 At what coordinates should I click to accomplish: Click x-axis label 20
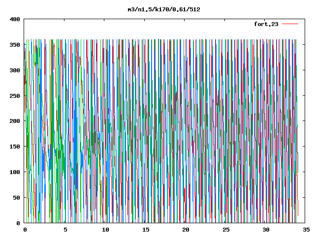186,230
